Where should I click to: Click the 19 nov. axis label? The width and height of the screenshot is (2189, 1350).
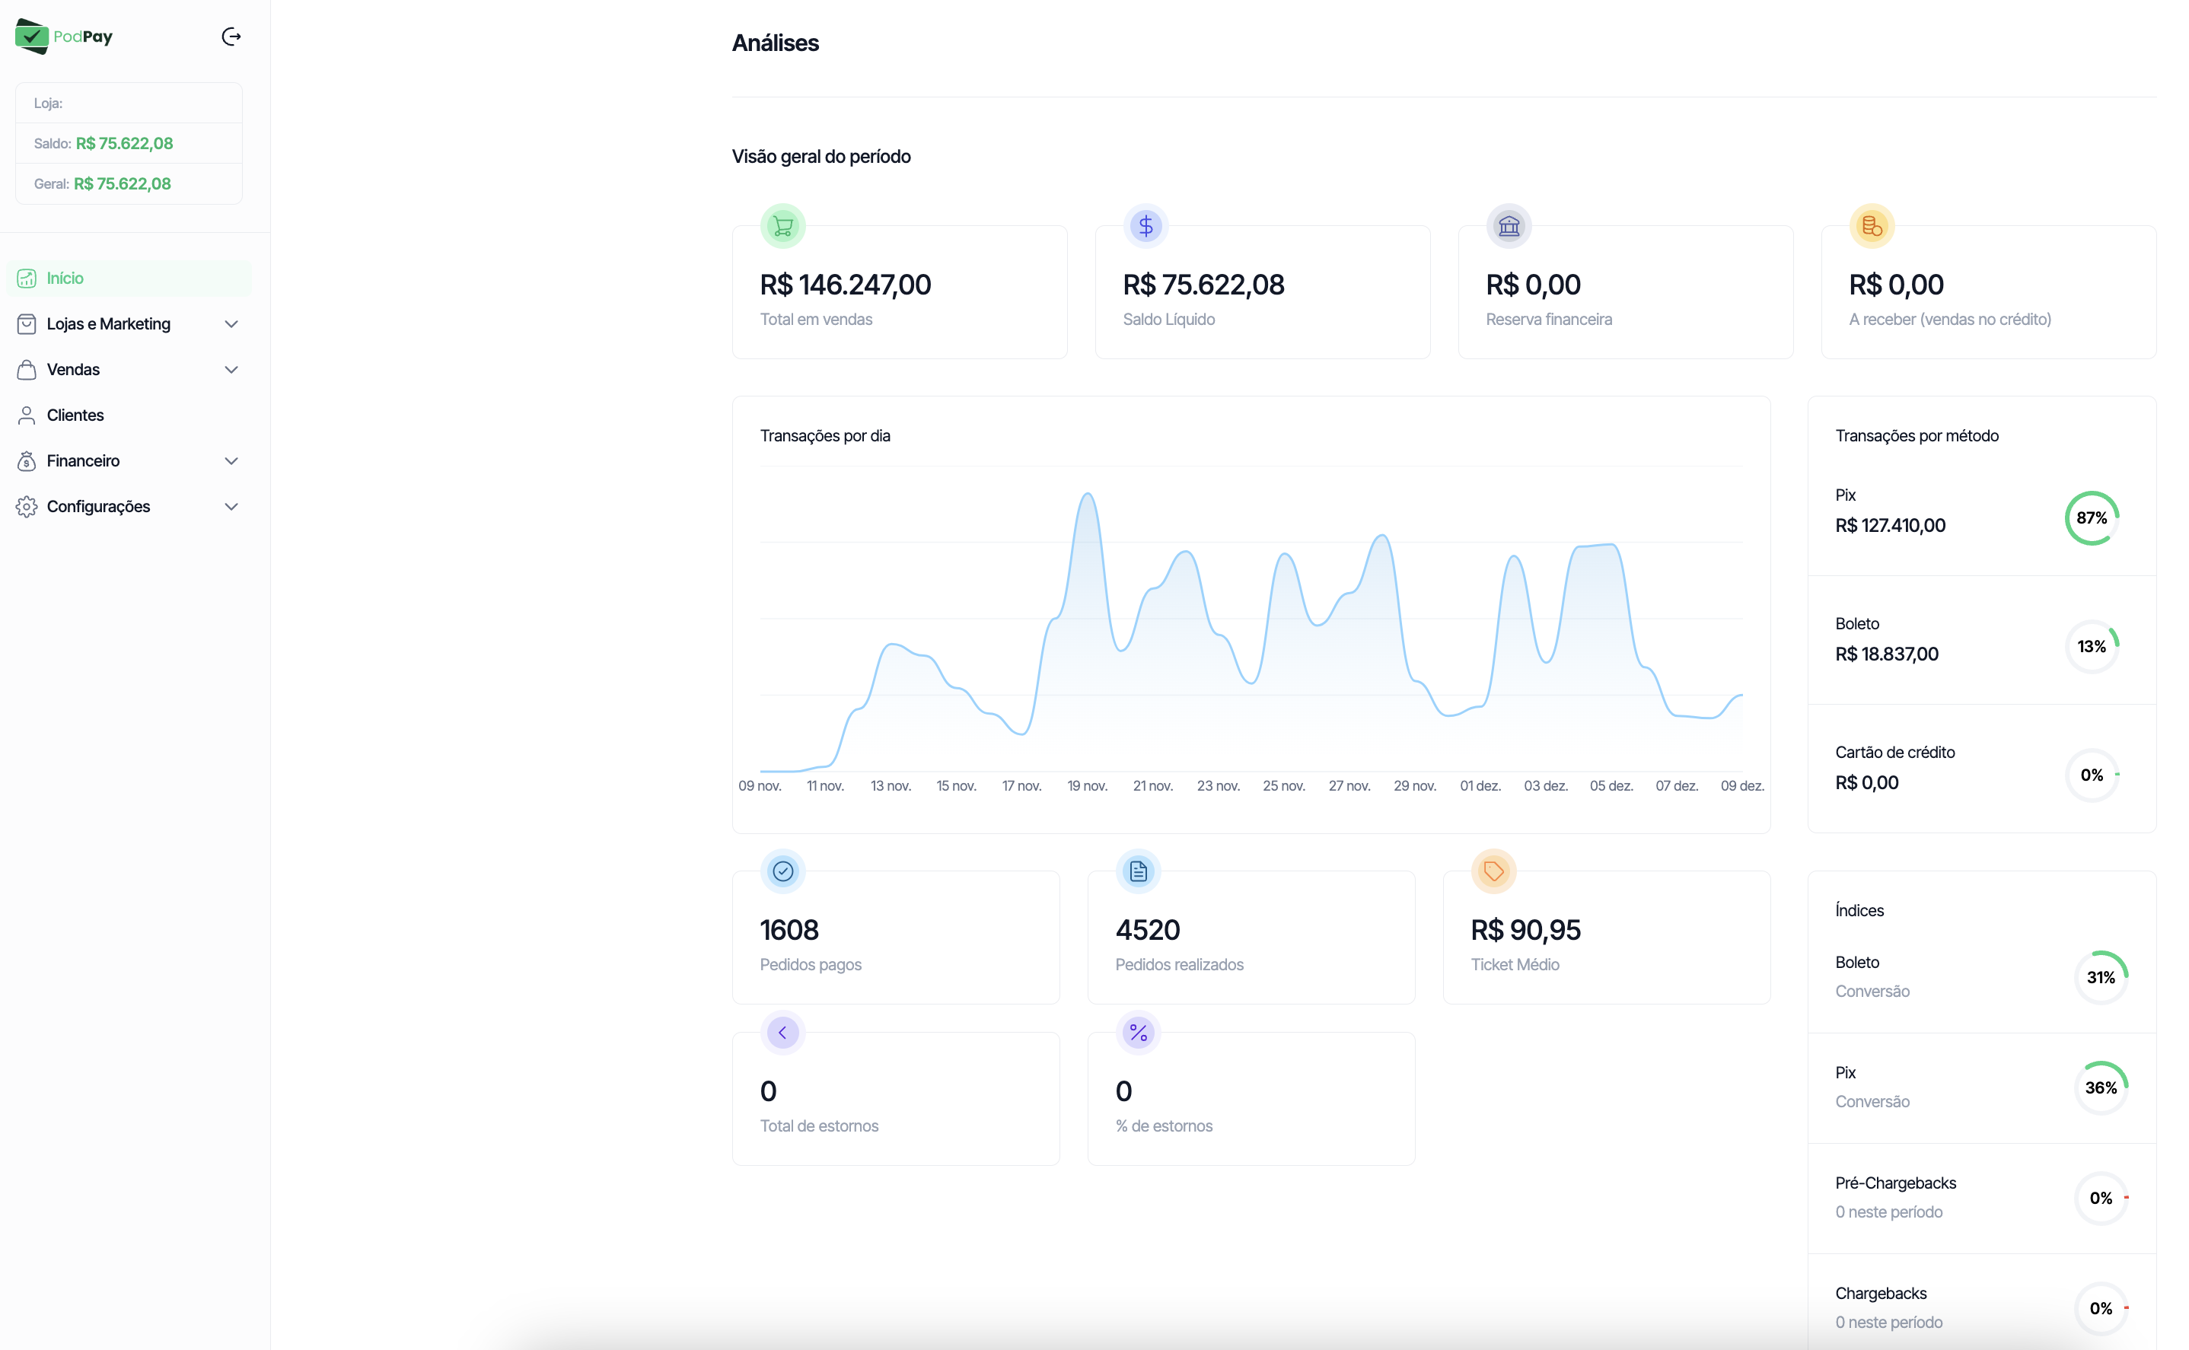(1088, 785)
